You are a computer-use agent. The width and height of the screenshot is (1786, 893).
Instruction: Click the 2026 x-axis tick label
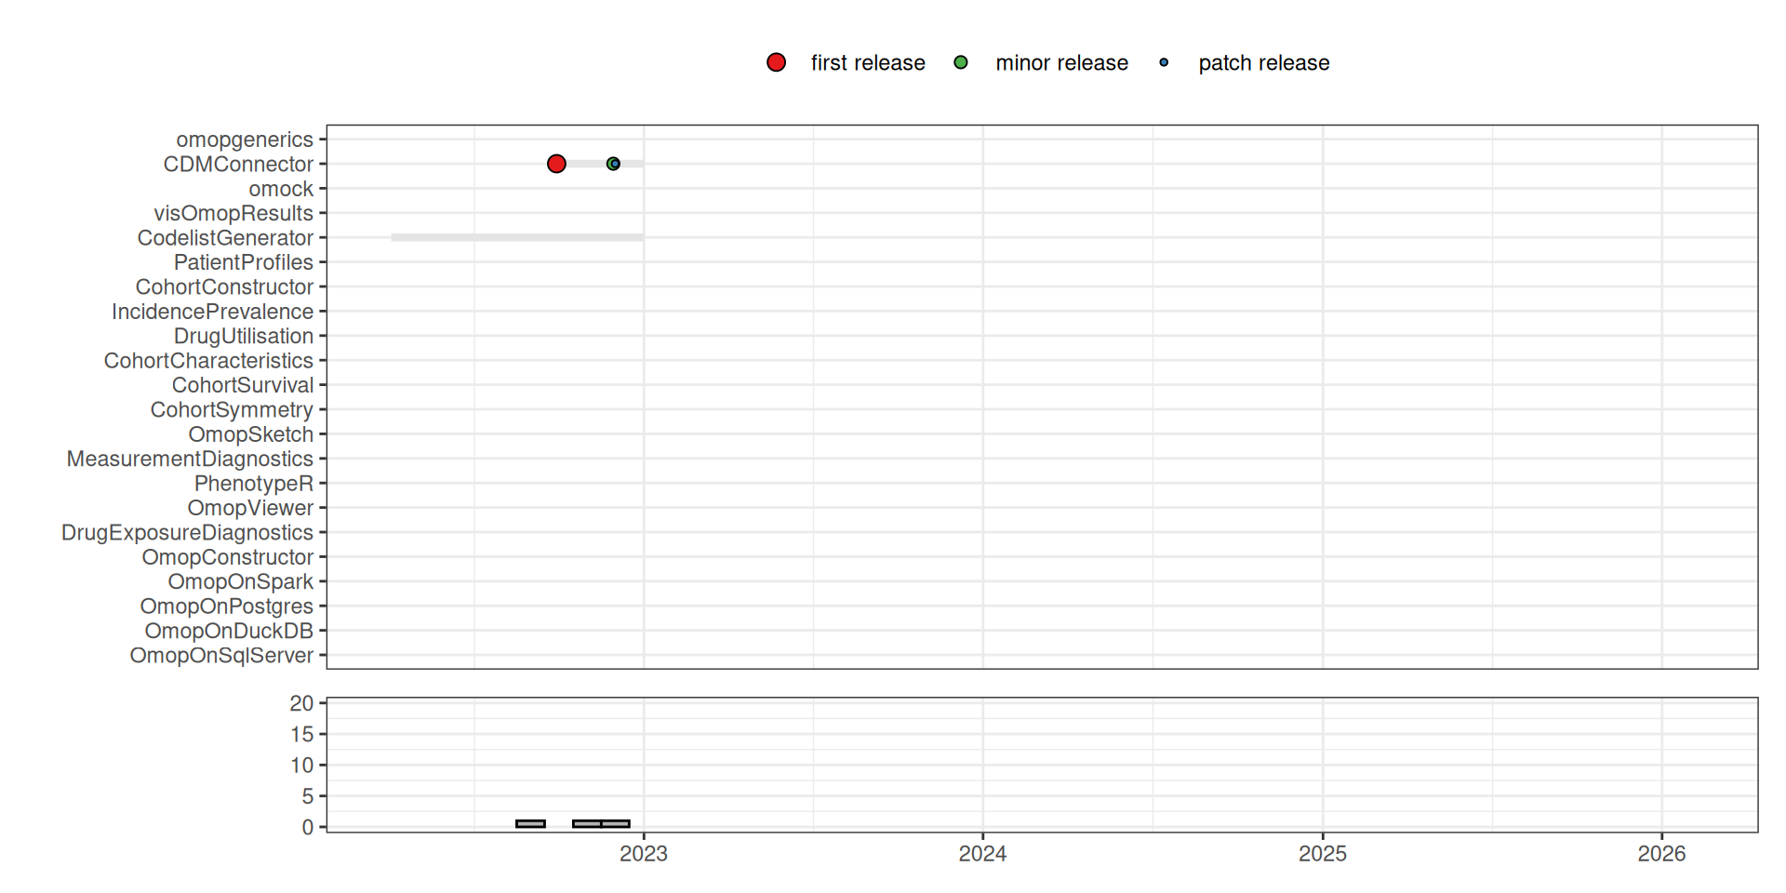(x=1661, y=854)
